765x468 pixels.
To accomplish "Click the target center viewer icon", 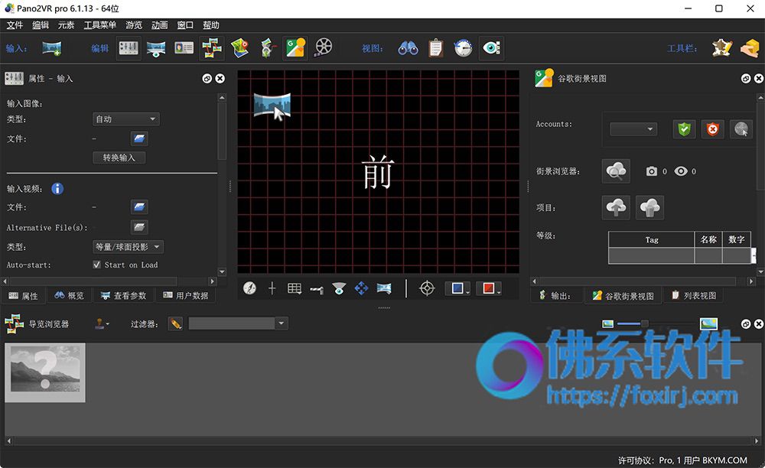I will coord(427,288).
